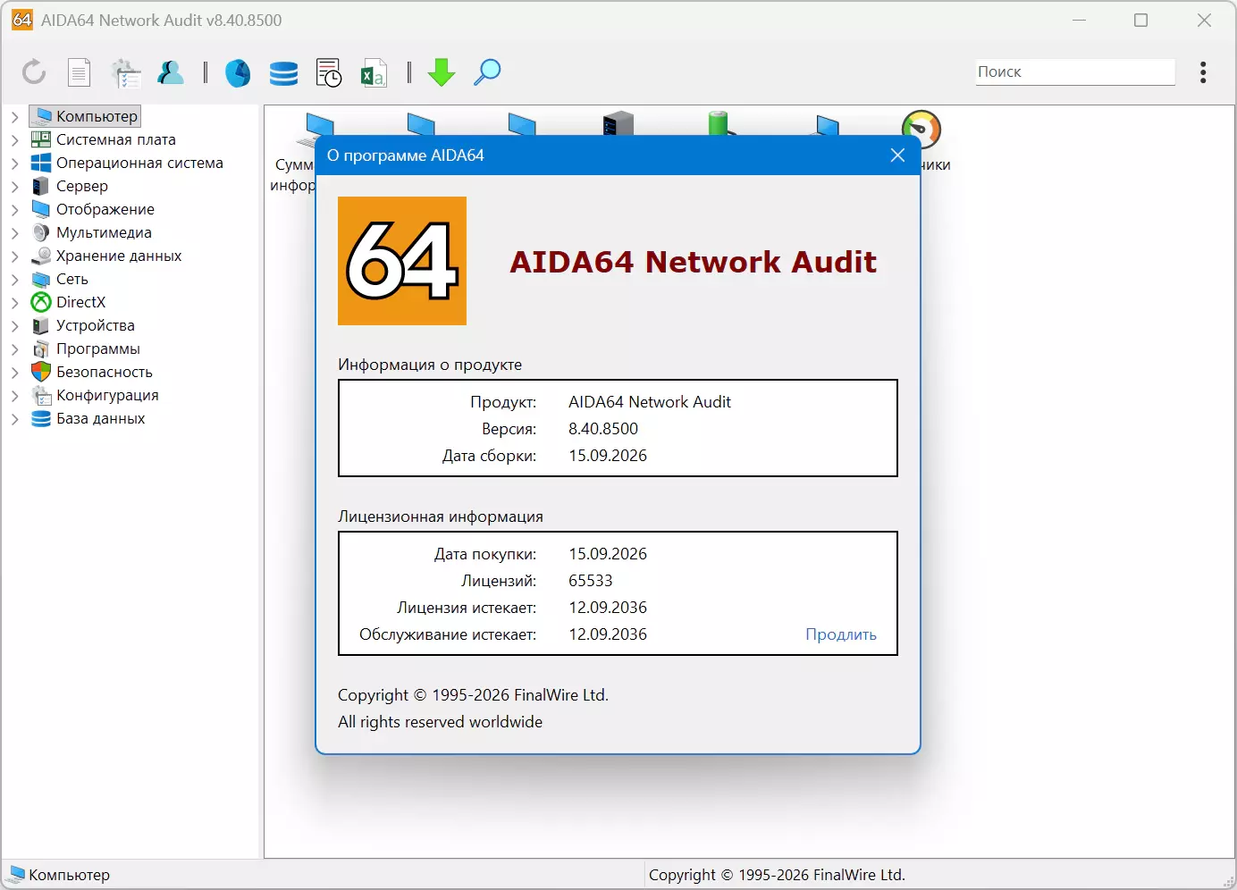
Task: Click the Excel export icon
Action: [x=374, y=72]
